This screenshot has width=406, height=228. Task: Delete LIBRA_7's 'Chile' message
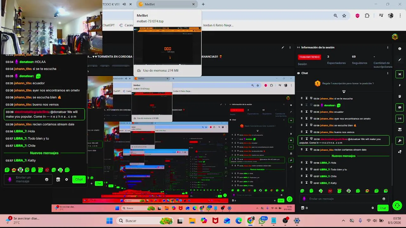302,176
